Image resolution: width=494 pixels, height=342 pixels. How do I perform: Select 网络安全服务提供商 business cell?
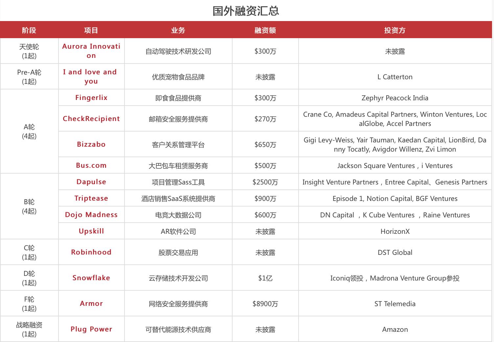pos(178,304)
